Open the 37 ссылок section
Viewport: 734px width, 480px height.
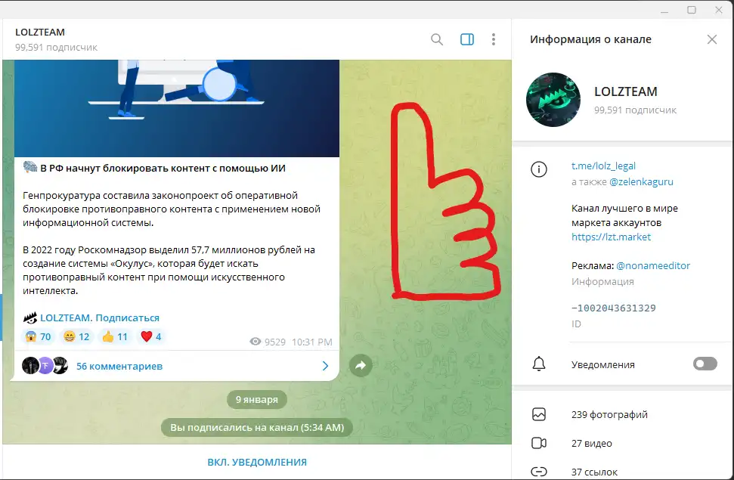[x=594, y=472]
